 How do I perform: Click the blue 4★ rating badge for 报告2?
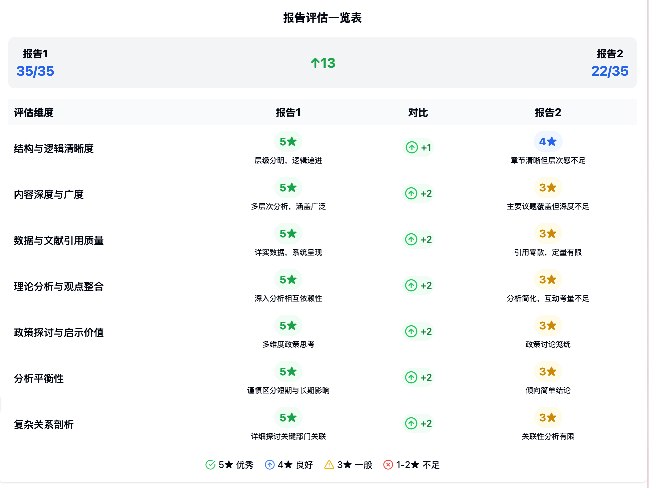coord(548,142)
